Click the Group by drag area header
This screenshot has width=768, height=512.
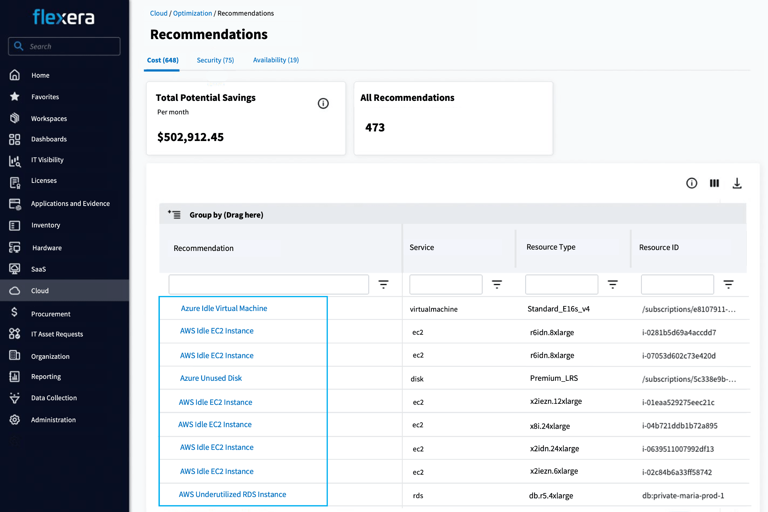453,215
